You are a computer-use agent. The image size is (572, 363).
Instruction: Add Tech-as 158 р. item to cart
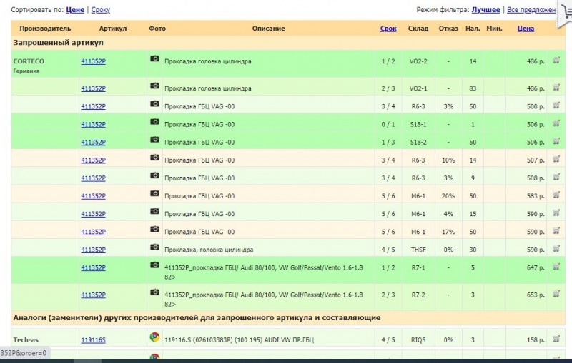tap(556, 339)
